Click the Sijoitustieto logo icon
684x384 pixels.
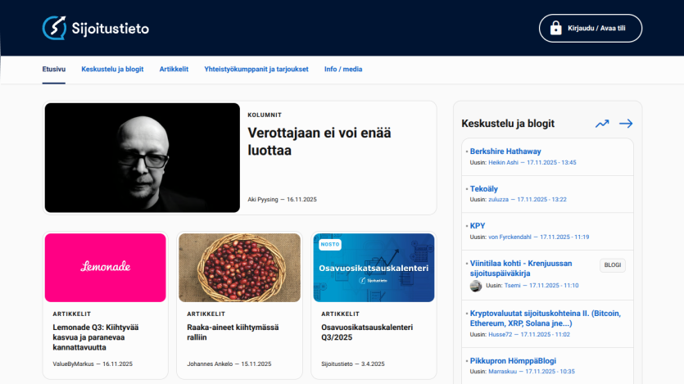point(54,28)
